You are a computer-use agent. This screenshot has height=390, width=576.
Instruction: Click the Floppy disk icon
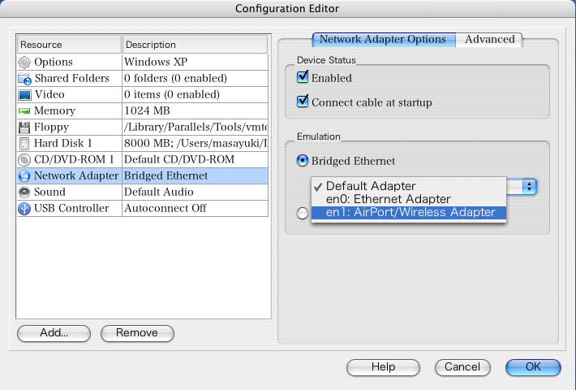point(24,127)
